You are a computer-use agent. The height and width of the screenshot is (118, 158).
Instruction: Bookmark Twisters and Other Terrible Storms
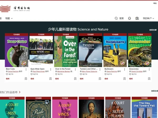click(x=100, y=79)
